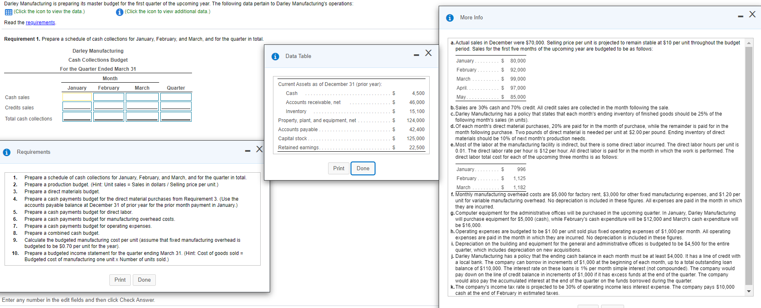Click March direct labor cost 1,182

tap(519, 188)
